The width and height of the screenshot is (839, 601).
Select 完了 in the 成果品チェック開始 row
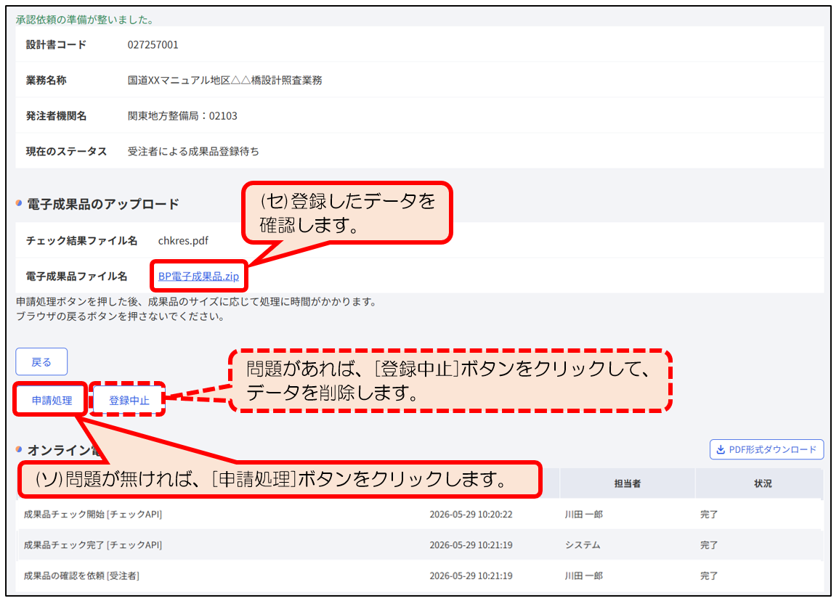(709, 515)
